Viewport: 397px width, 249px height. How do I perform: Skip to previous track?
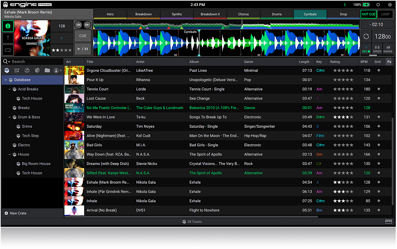point(79,25)
